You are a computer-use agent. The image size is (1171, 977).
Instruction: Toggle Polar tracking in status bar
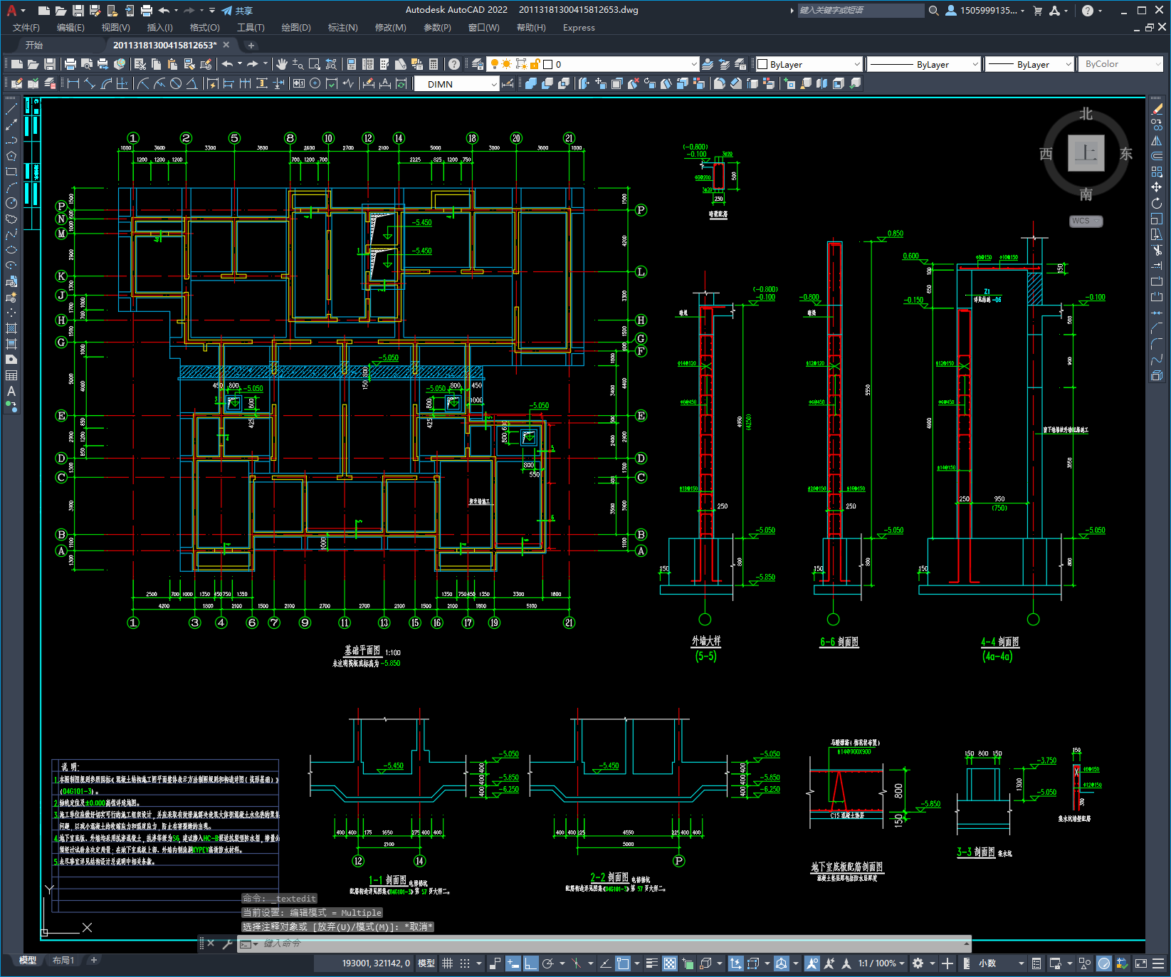click(x=547, y=963)
